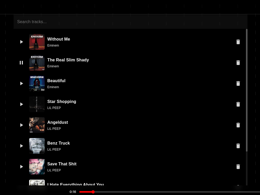Screen dimensions: 260x195
Task: Click artist Eminem under Without Me
Action: click(x=53, y=45)
